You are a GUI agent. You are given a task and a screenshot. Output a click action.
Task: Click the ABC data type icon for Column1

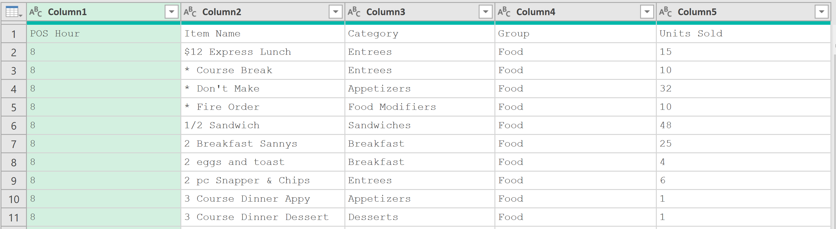[x=36, y=12]
